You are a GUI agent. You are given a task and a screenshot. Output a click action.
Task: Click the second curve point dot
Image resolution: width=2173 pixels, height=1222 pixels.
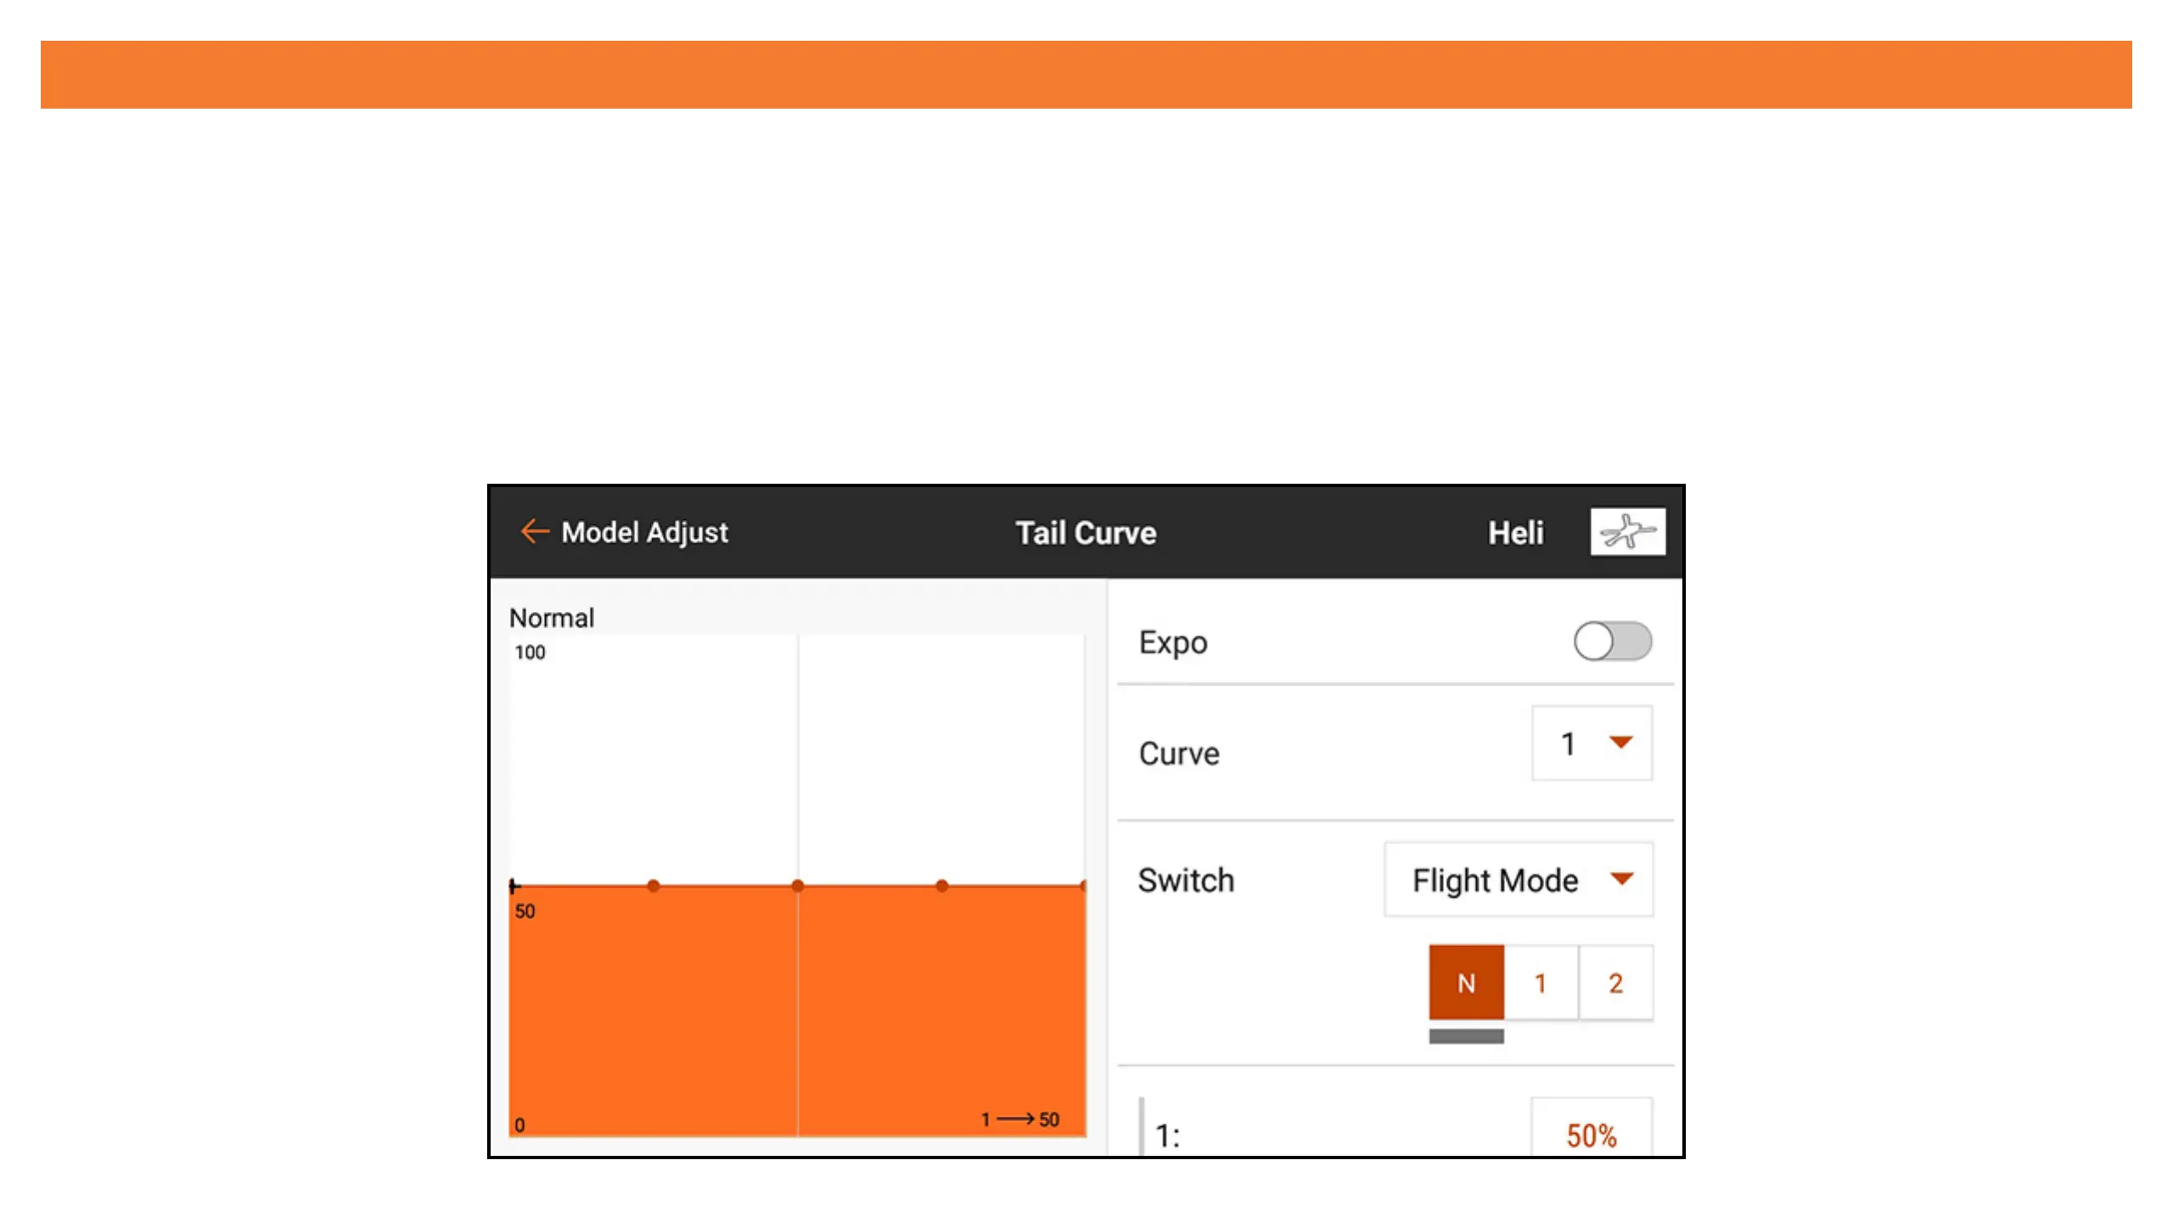coord(653,886)
